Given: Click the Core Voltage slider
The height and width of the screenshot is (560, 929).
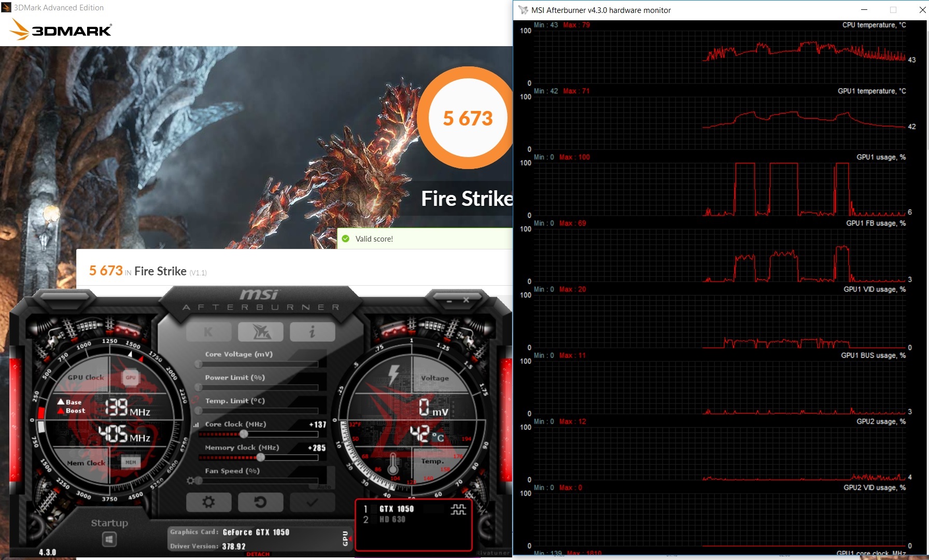Looking at the screenshot, I should (258, 364).
